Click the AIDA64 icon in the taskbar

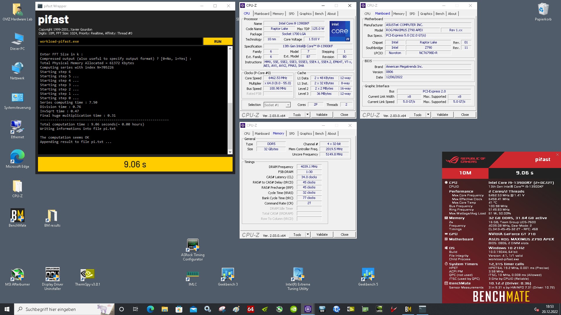[251, 309]
